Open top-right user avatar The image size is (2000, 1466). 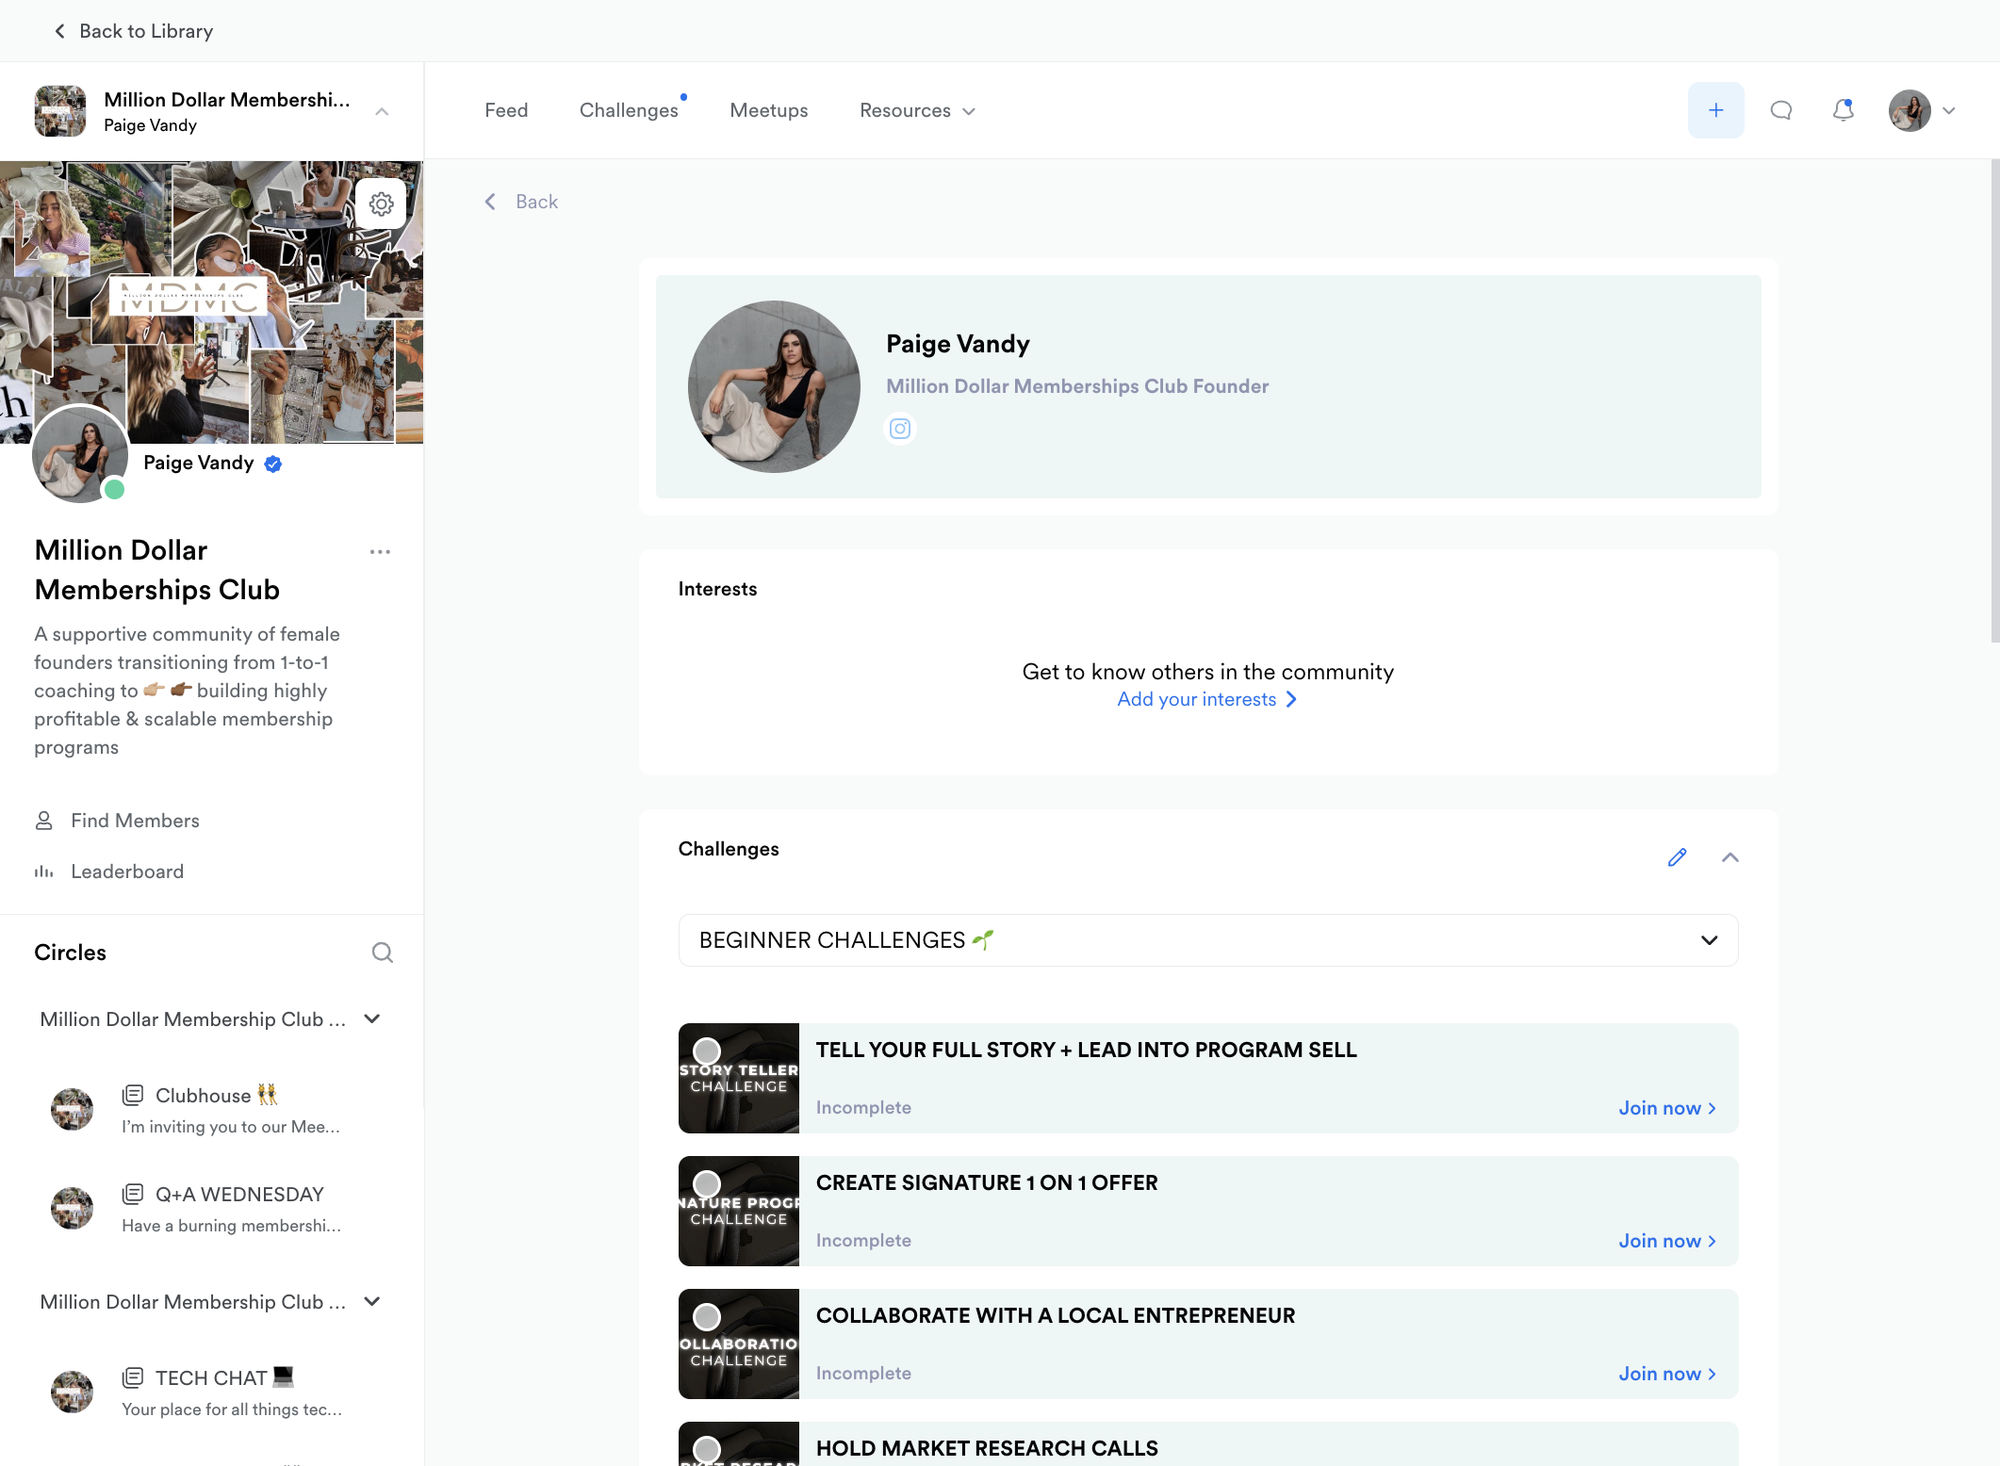(1910, 111)
